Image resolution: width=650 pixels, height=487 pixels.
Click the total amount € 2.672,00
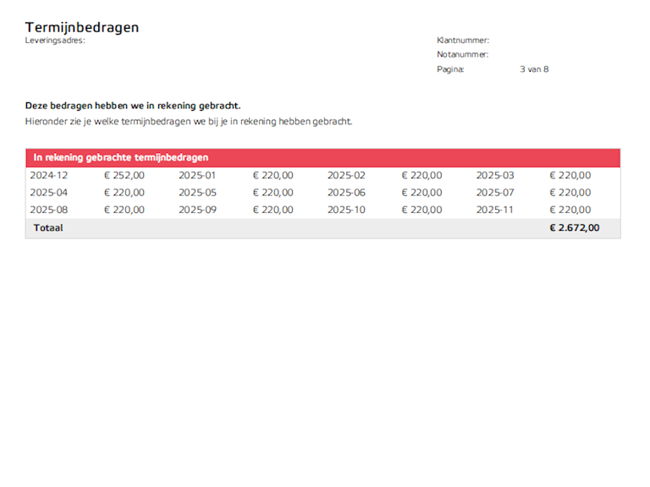pos(574,228)
